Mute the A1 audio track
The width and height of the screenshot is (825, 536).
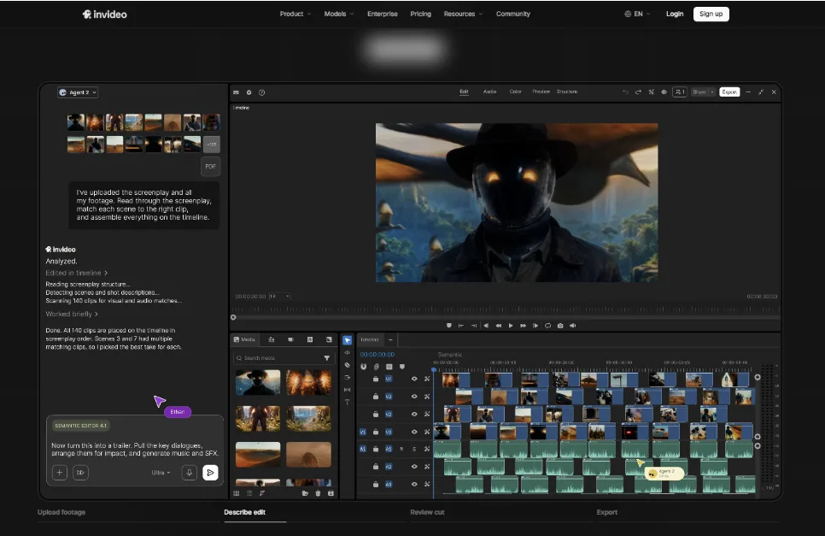[x=401, y=449]
